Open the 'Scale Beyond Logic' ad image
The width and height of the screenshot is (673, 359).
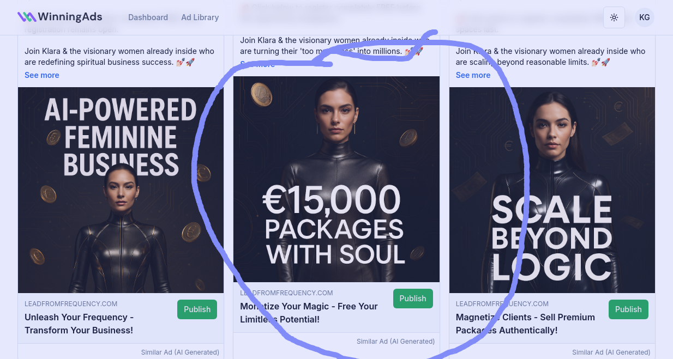click(x=552, y=190)
